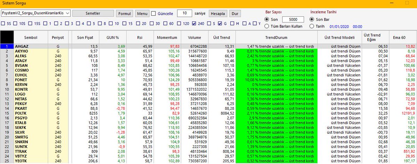Viewport: 417px width, 164px height.
Task: Sort by the Rsi column header
Action: (140, 37)
